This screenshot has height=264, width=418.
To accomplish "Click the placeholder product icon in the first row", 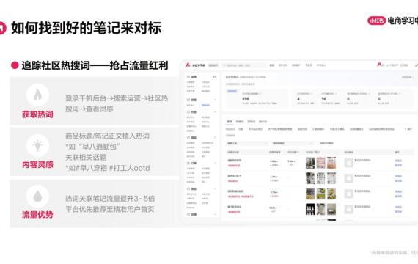I will click(x=348, y=163).
